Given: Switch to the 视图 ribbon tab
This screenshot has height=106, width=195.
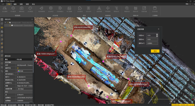Looking at the screenshot, I should point(21,4).
